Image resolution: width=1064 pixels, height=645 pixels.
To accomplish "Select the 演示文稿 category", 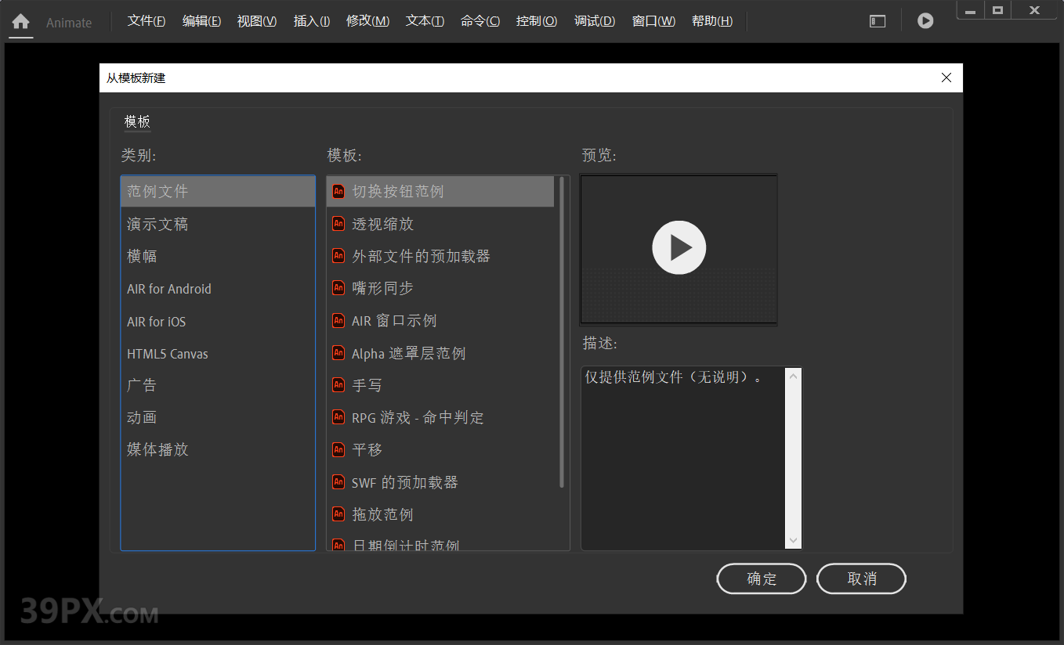I will pyautogui.click(x=218, y=224).
